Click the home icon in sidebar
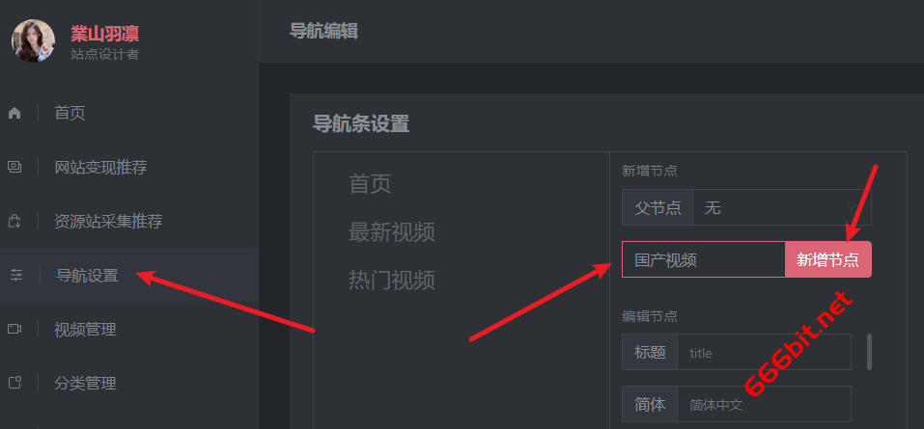924x429 pixels. 14,113
